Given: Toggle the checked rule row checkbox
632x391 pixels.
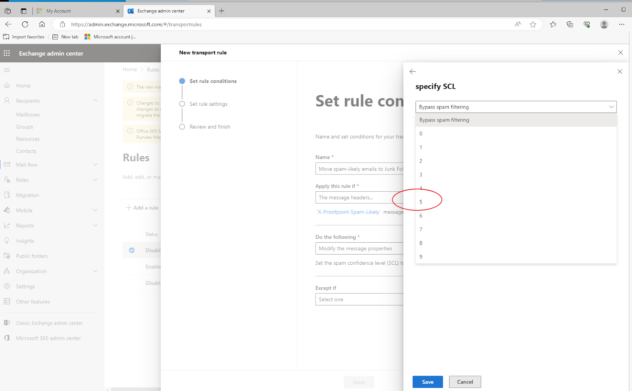Looking at the screenshot, I should [x=132, y=250].
